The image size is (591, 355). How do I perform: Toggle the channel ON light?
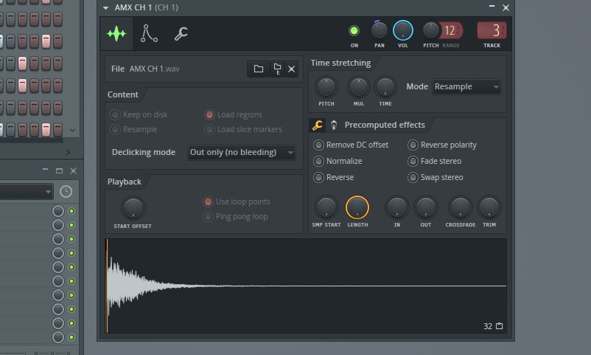[354, 30]
